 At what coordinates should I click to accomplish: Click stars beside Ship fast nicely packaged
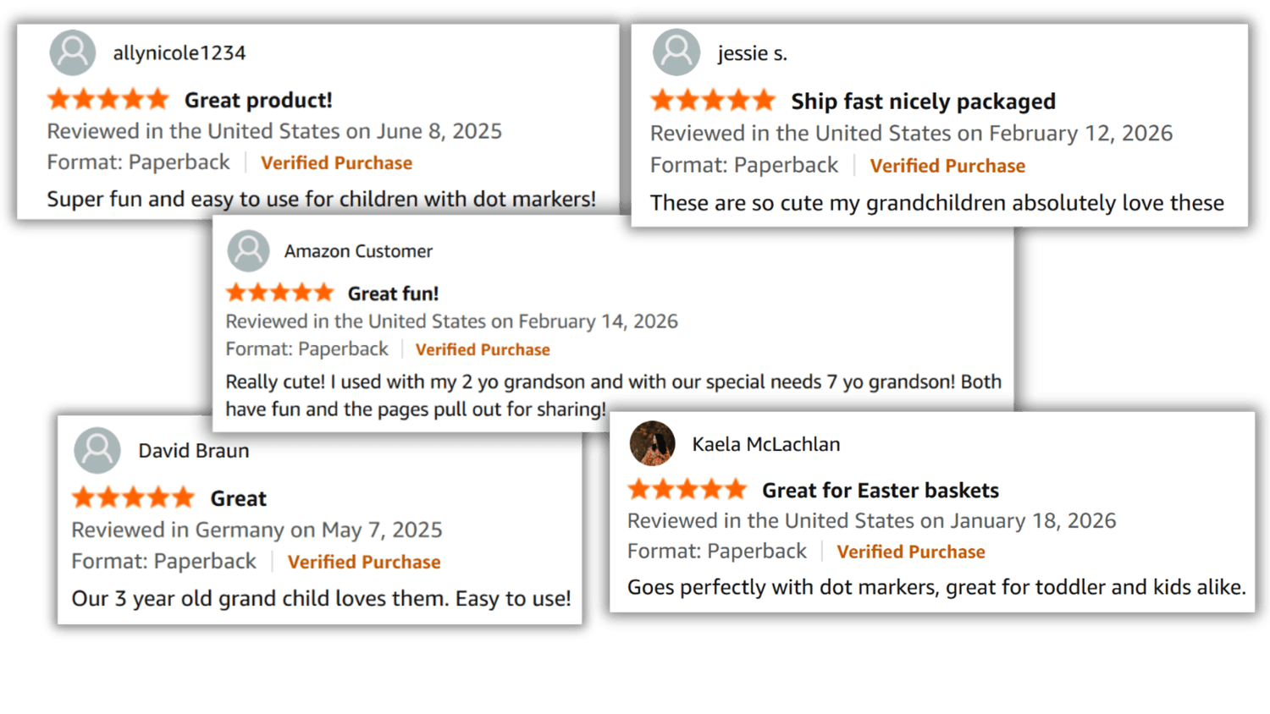click(x=713, y=102)
